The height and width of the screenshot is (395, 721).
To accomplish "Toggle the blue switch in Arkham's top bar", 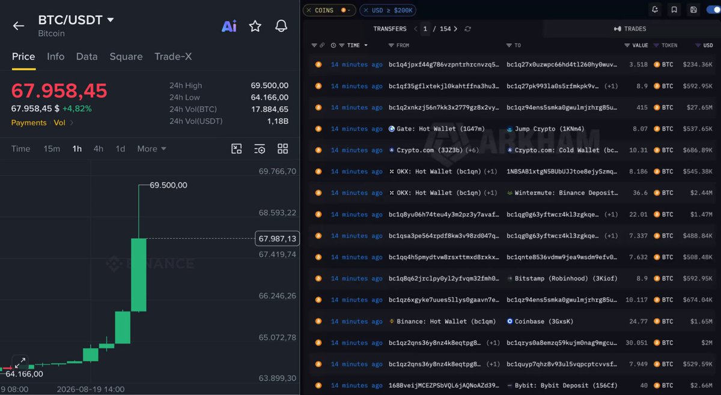I will pos(713,10).
